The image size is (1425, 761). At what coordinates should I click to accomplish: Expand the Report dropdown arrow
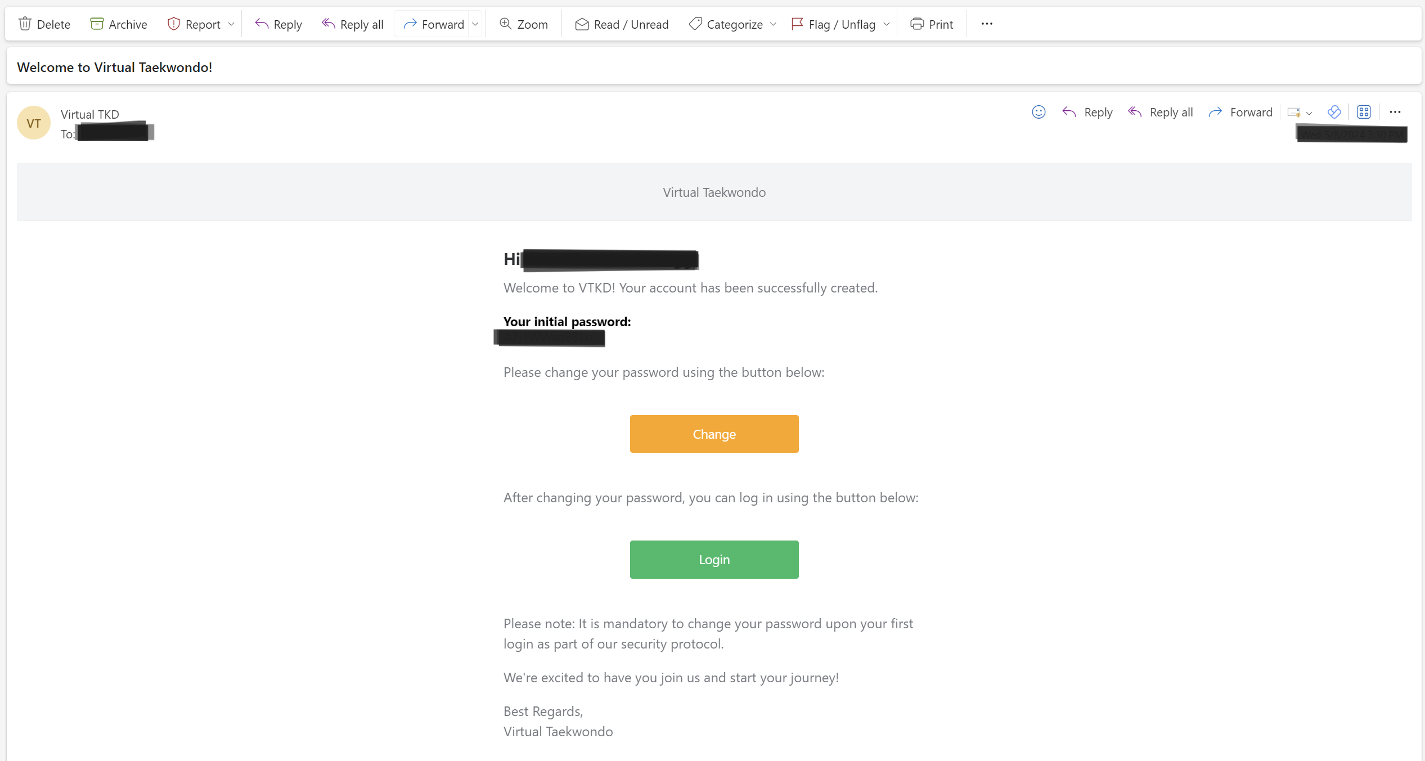[x=231, y=24]
